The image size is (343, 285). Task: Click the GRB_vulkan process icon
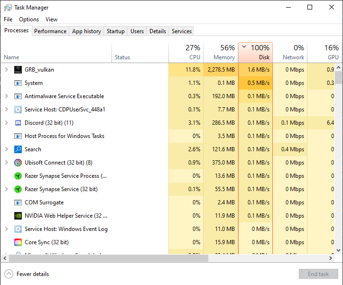pyautogui.click(x=18, y=70)
